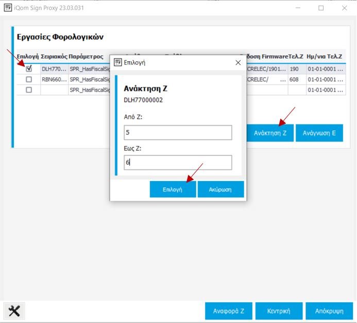Click the Ημ/νια Τελ.Ζ column header

pos(325,57)
